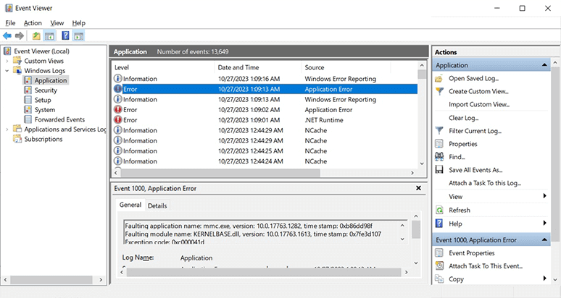Click the event description box scroll-down arrow
Viewport: 561px width, 298px height.
(402, 239)
